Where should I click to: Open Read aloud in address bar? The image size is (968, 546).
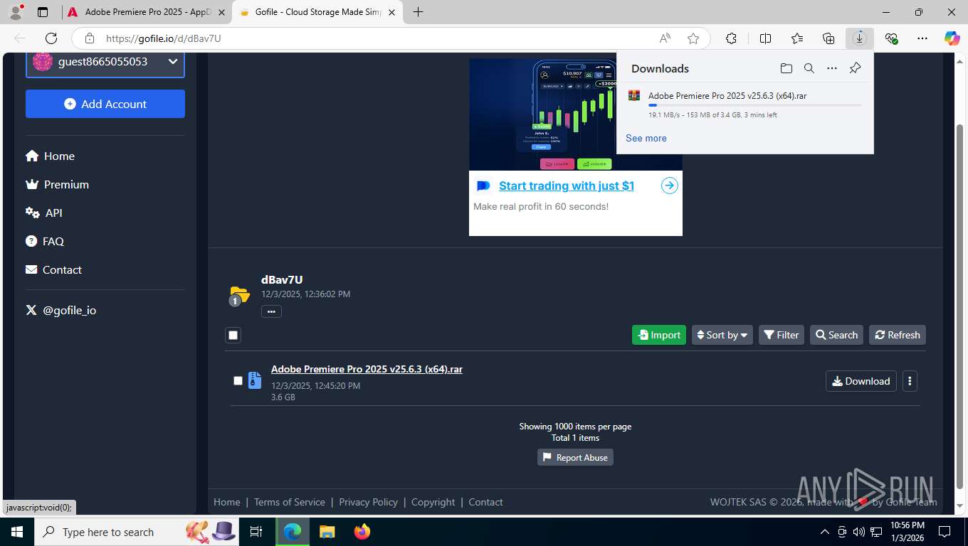665,38
